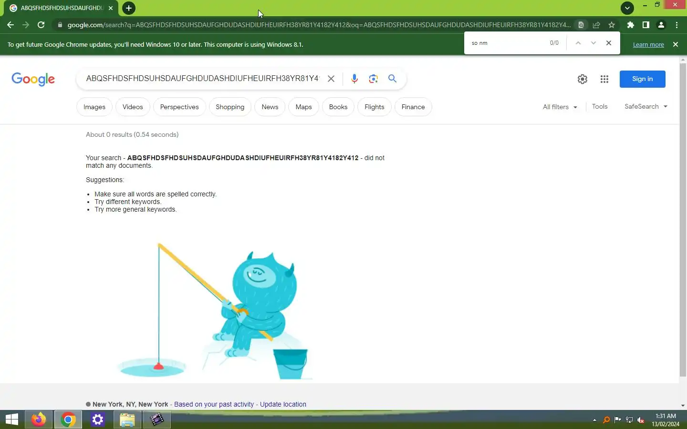687x429 pixels.
Task: Click the find-in-page text field
Action: click(x=507, y=43)
